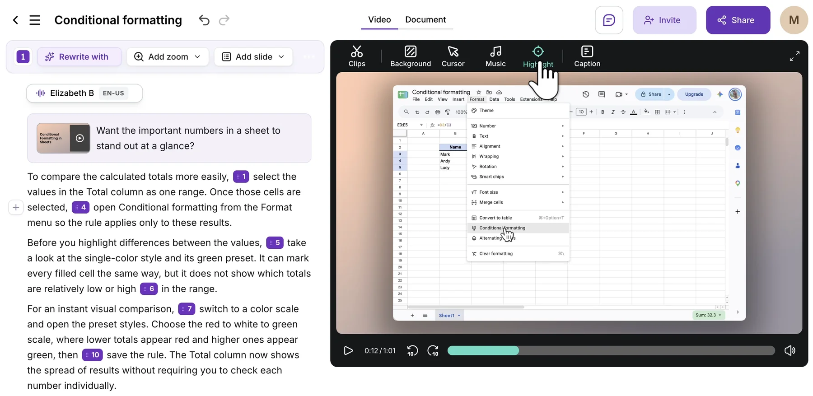This screenshot has height=396, width=813.
Task: Click the step 6 marker in the script
Action: [149, 289]
